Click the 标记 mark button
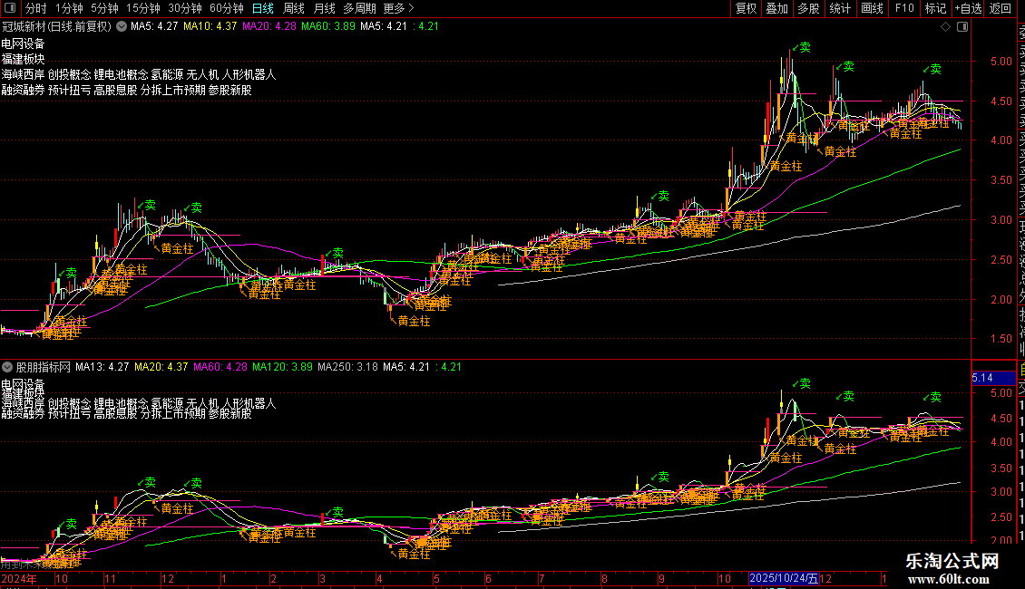1025x589 pixels. point(935,8)
